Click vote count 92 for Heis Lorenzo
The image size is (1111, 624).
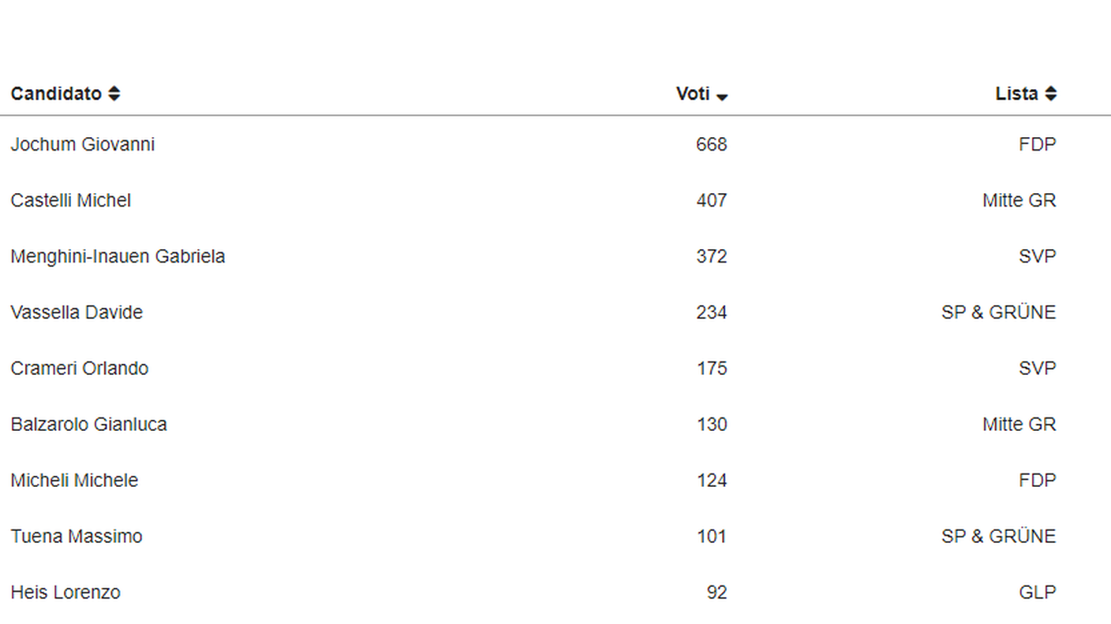pos(717,592)
